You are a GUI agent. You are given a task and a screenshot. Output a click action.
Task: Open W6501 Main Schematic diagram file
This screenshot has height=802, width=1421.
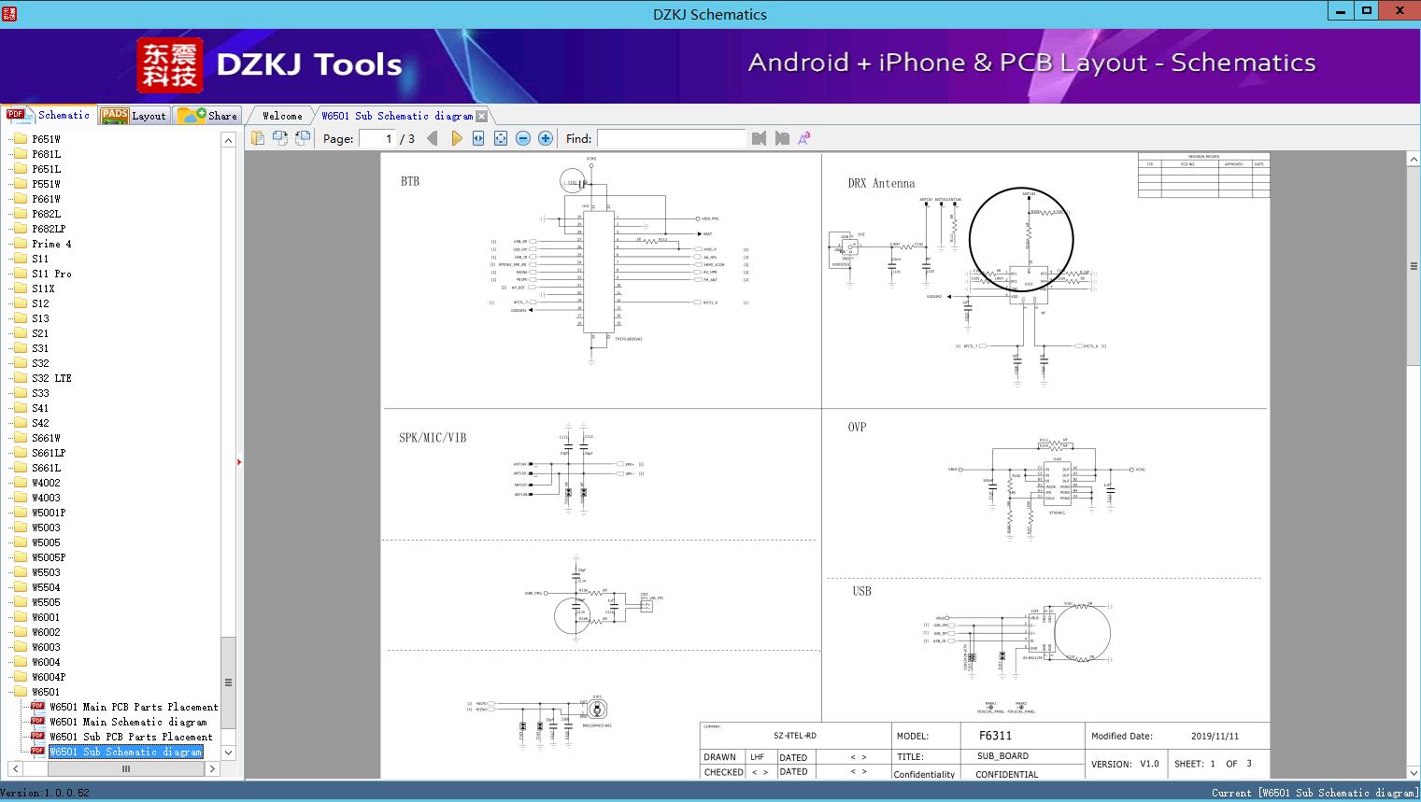click(x=128, y=722)
